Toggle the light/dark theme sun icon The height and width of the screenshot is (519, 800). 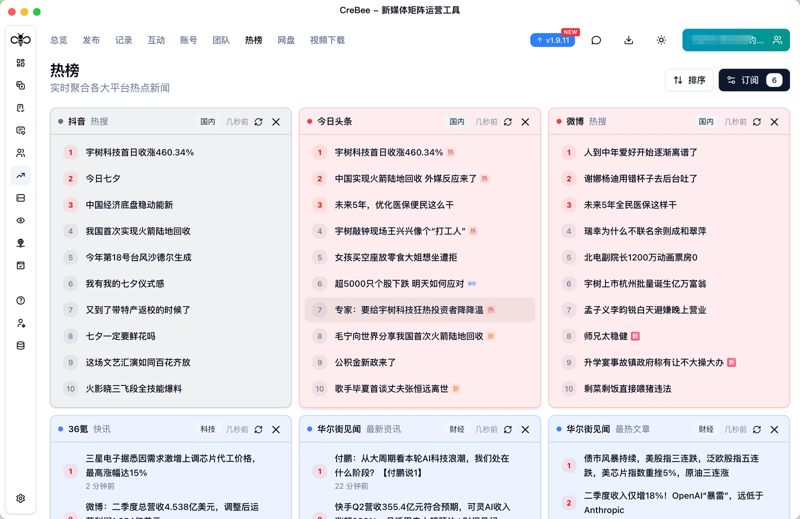coord(661,40)
